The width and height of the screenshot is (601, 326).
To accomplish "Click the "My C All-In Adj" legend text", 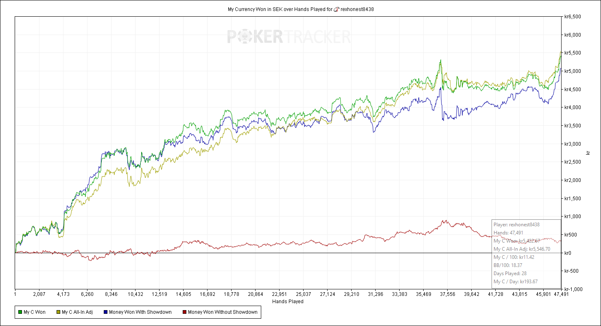I will tap(77, 312).
